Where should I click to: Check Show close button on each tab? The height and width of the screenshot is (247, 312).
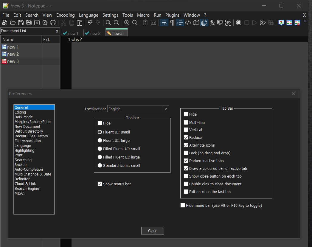coord(186,176)
